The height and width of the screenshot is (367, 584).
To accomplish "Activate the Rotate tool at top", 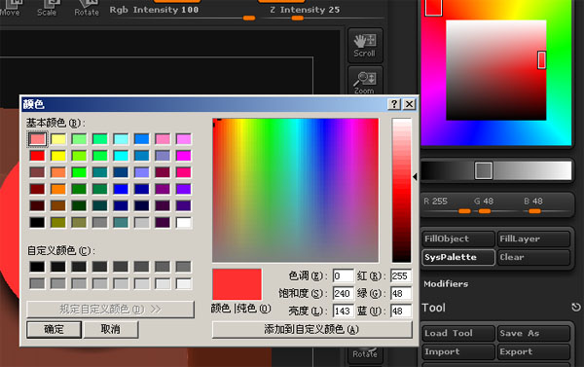I will click(x=87, y=8).
